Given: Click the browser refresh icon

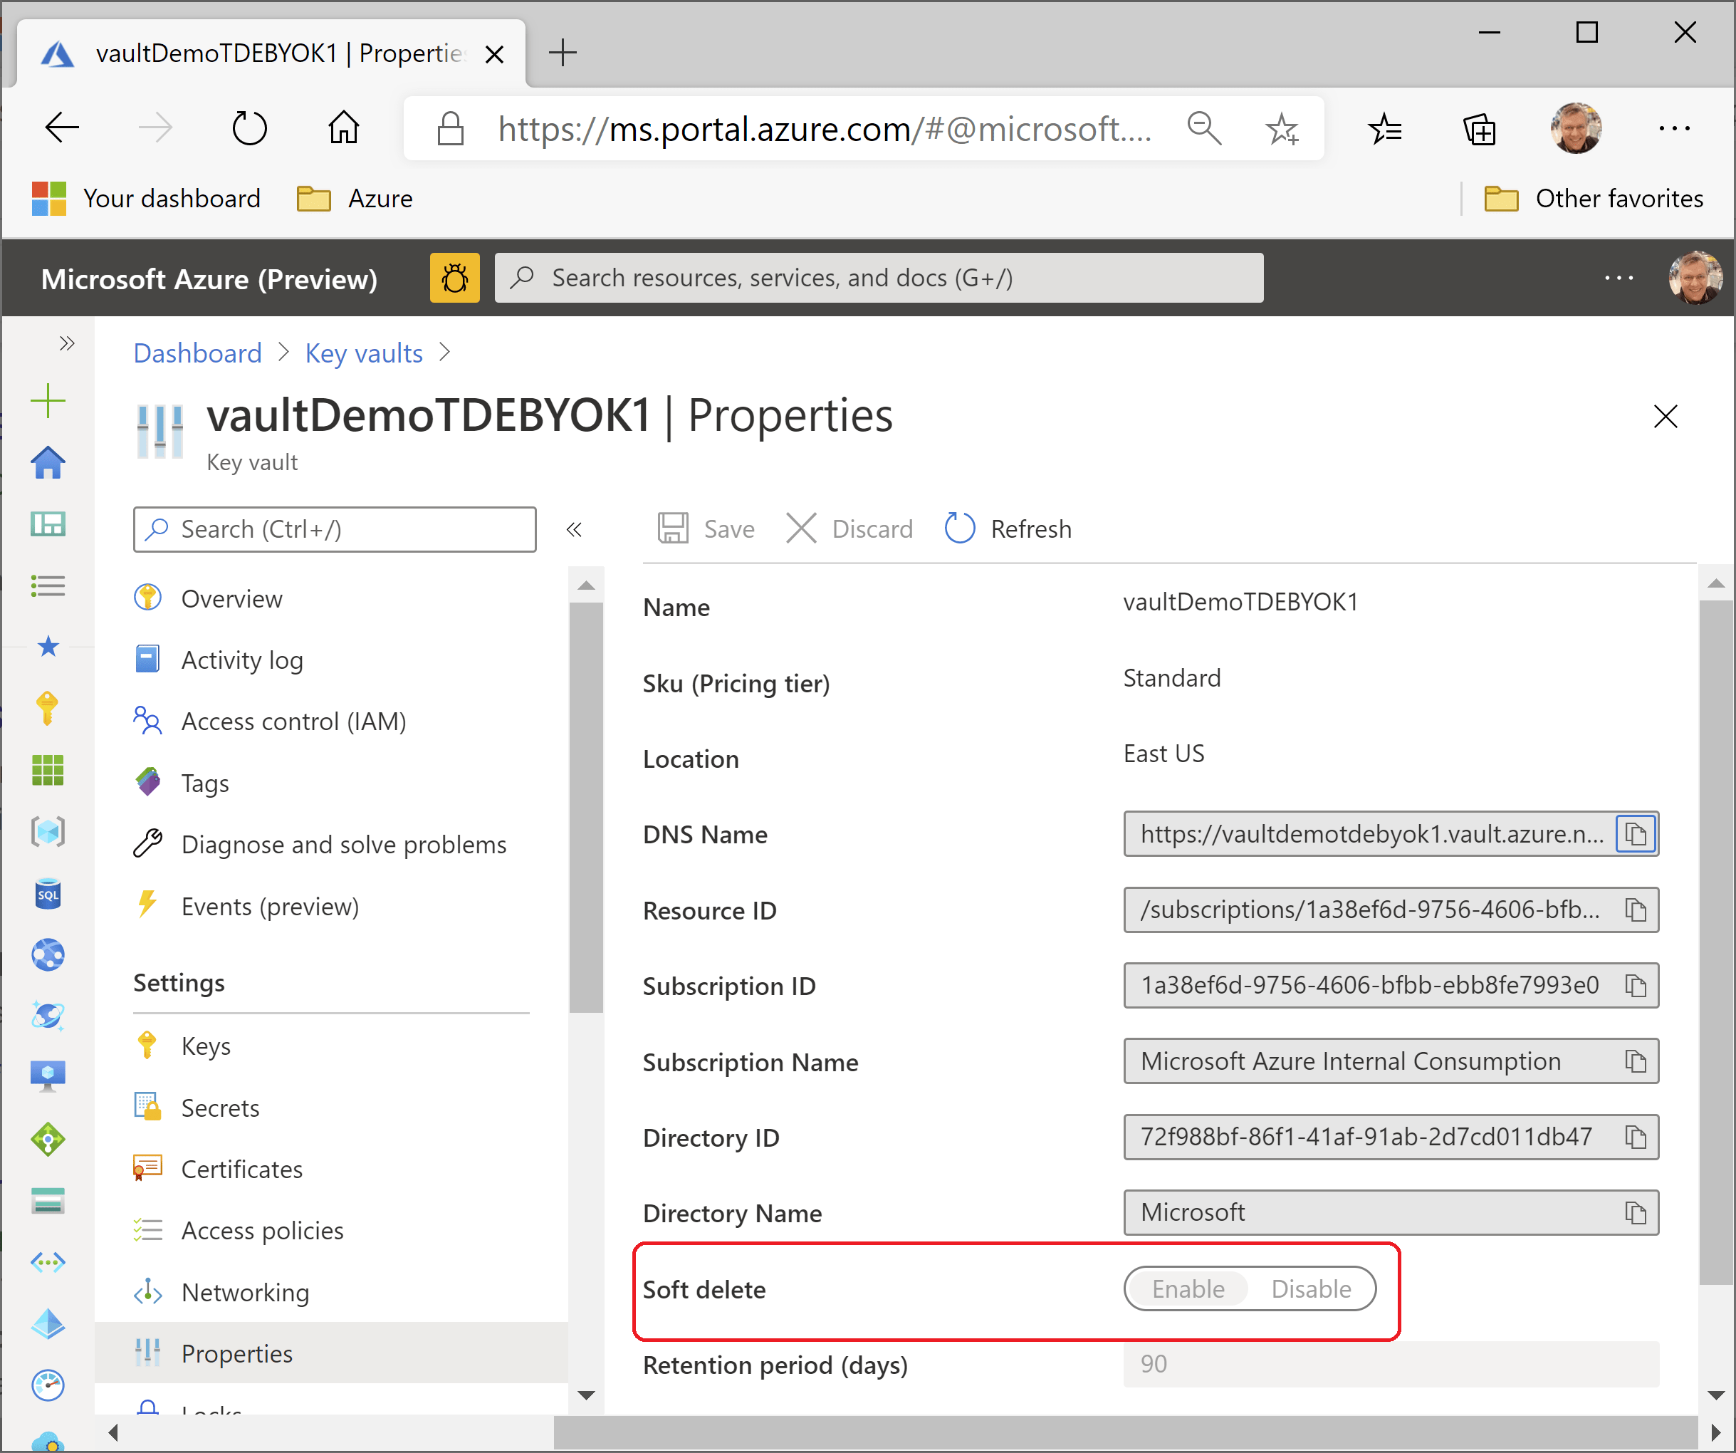Looking at the screenshot, I should coord(249,128).
